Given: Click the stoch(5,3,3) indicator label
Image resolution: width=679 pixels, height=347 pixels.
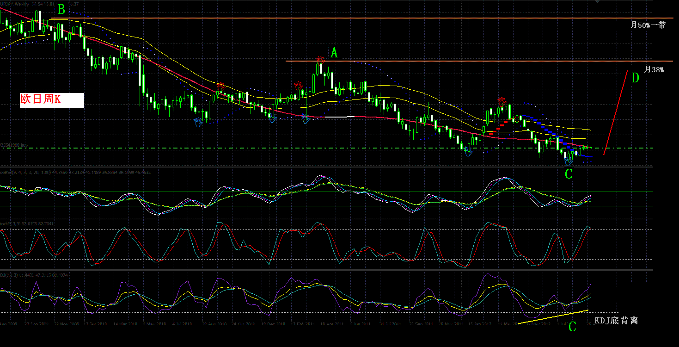Looking at the screenshot, I should coord(27,223).
